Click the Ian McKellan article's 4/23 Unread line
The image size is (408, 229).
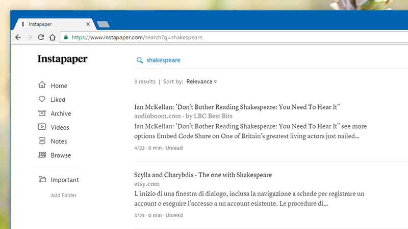tap(159, 148)
